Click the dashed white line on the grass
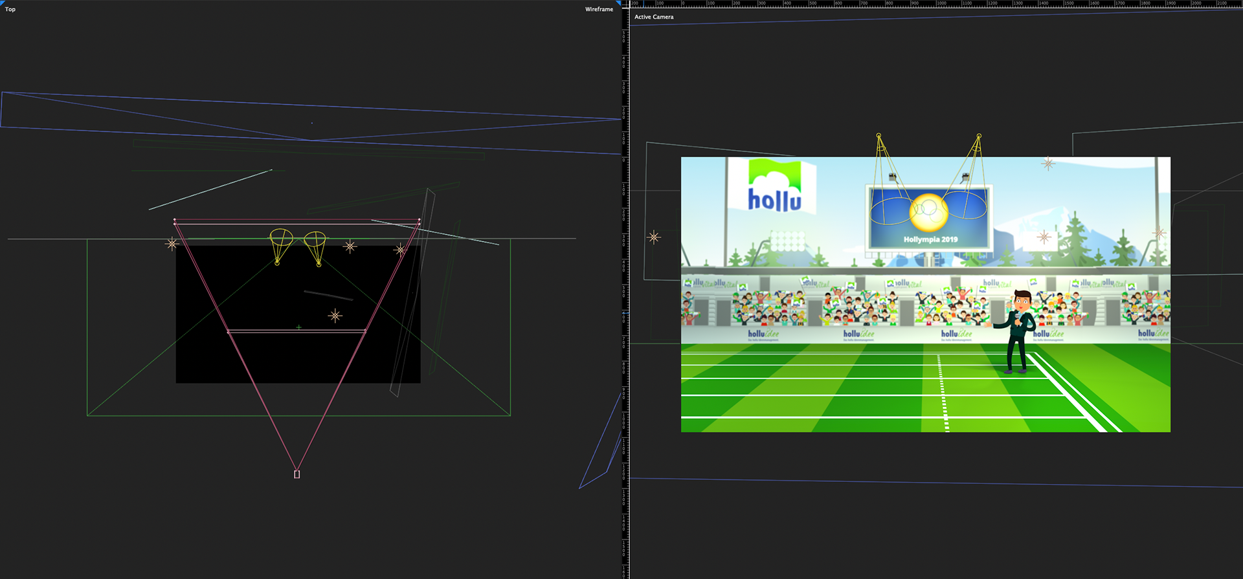The width and height of the screenshot is (1243, 579). (943, 393)
